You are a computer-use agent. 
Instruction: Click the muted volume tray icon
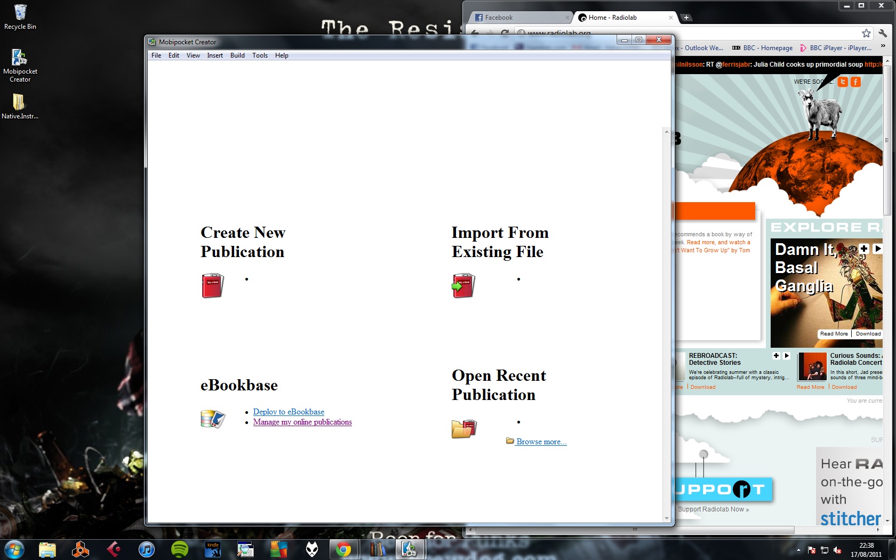tap(837, 550)
